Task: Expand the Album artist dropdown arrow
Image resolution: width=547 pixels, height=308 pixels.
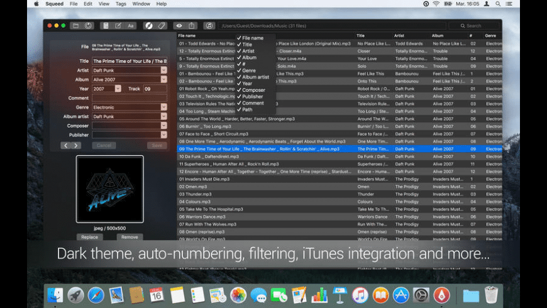Action: pos(163,116)
